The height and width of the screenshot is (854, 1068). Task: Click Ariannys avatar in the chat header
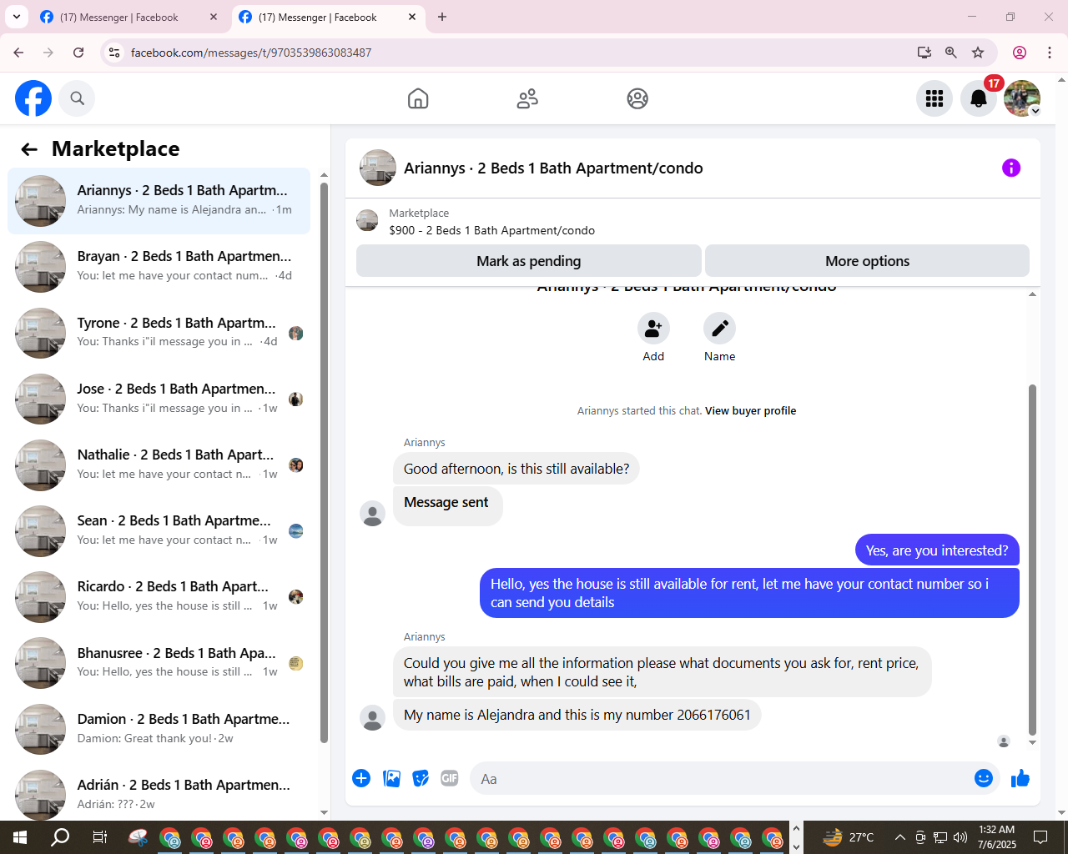click(378, 168)
